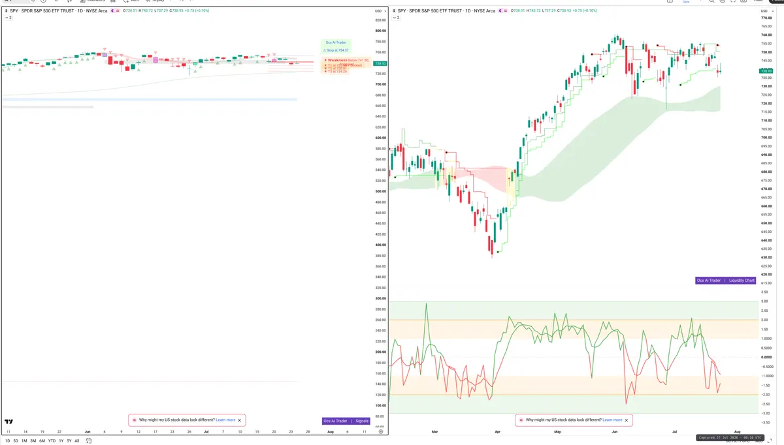Open time axis settings gear on left chart

coord(381,432)
